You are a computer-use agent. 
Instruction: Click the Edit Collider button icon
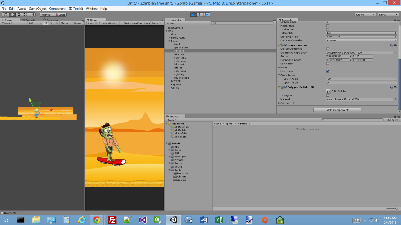click(328, 91)
